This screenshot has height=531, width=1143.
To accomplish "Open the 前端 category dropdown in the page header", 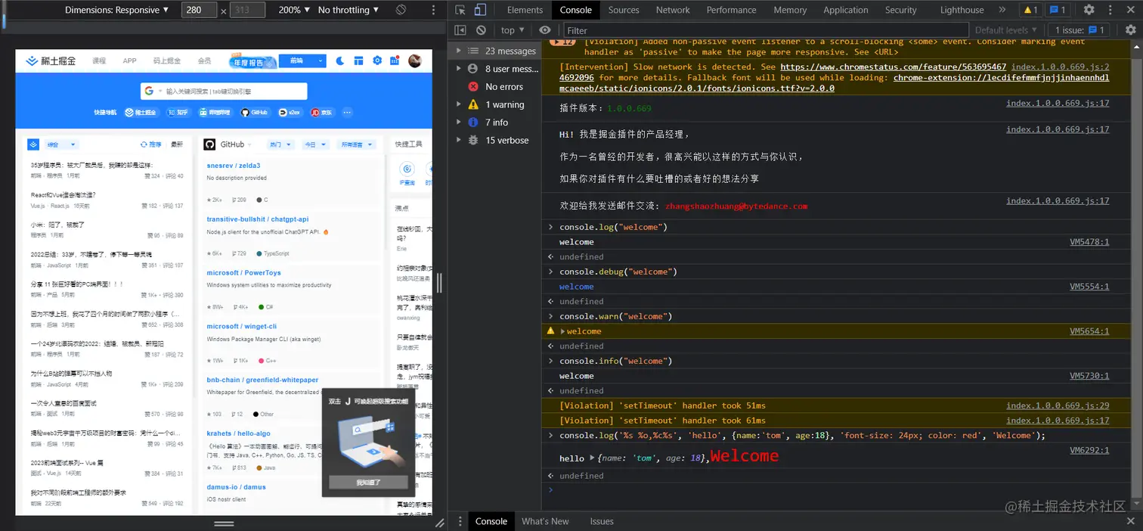I will click(x=302, y=61).
